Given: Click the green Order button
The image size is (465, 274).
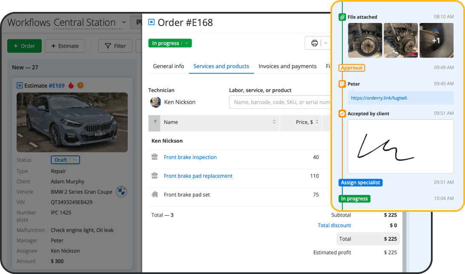Looking at the screenshot, I should coord(24,46).
